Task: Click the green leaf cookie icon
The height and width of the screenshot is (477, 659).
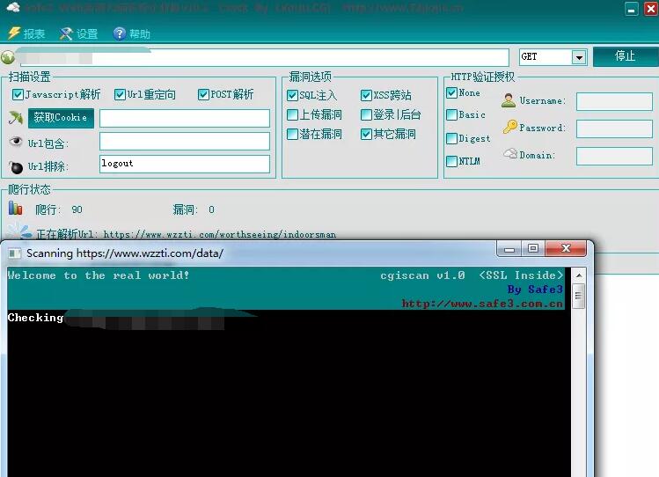Action: (16, 118)
